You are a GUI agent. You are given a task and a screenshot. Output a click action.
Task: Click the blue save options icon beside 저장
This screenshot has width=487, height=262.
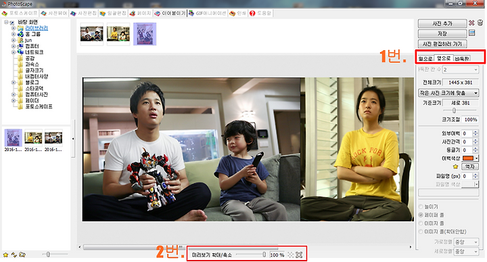472,32
